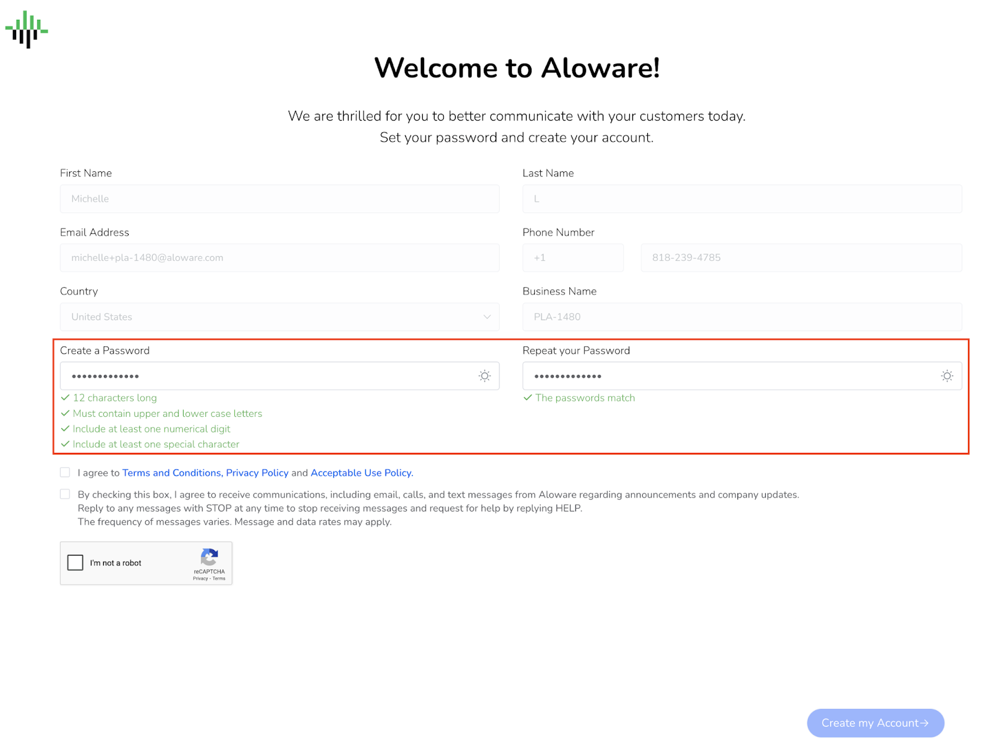Click the 'Repeat your Password' label
Viewport: 989px width, 746px height.
coord(576,351)
